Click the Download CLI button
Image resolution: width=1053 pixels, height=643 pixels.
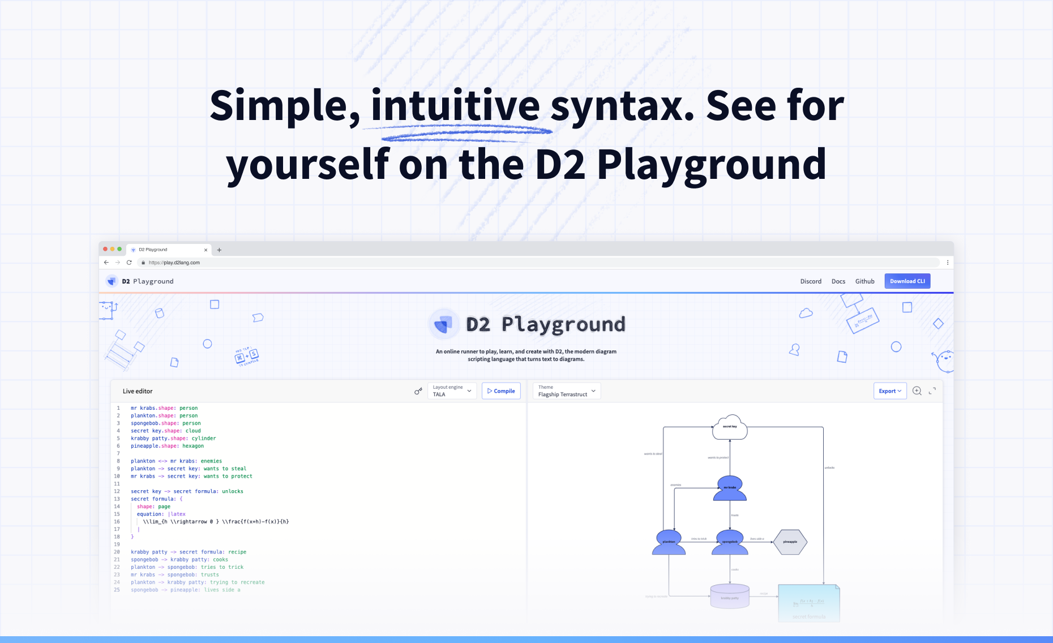tap(908, 281)
